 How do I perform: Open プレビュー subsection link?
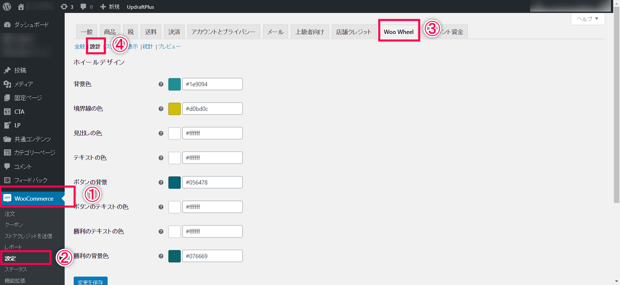(169, 46)
